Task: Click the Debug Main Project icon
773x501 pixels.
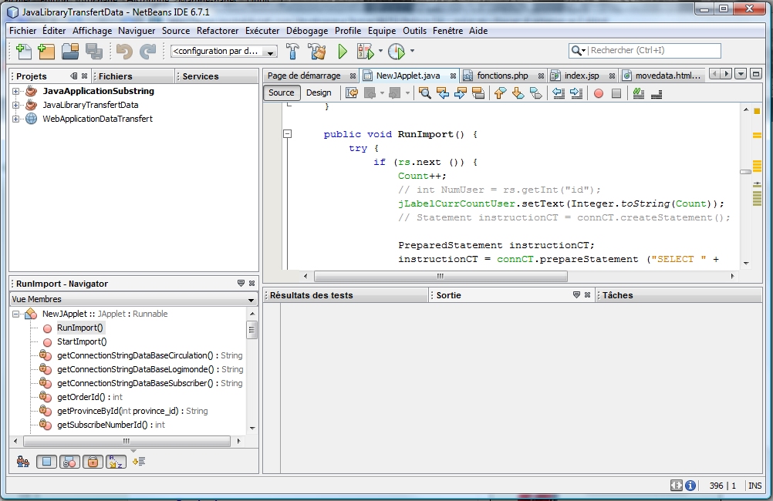Action: pyautogui.click(x=365, y=52)
